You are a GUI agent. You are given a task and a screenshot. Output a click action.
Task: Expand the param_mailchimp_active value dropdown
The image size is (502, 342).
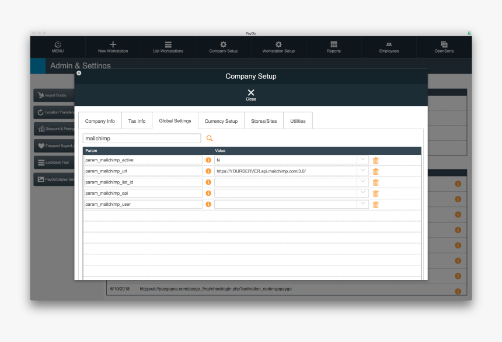click(x=362, y=160)
